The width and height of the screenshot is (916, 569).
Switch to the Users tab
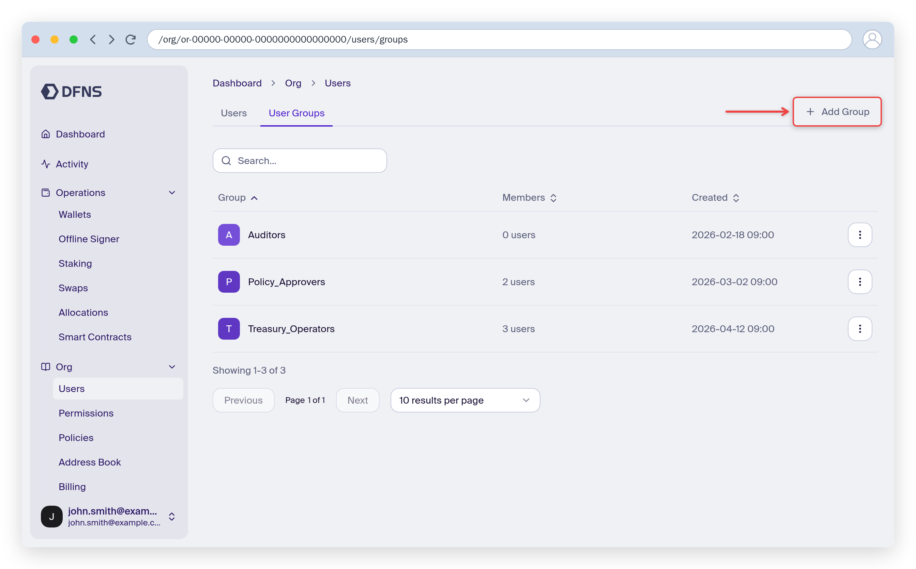pyautogui.click(x=234, y=113)
